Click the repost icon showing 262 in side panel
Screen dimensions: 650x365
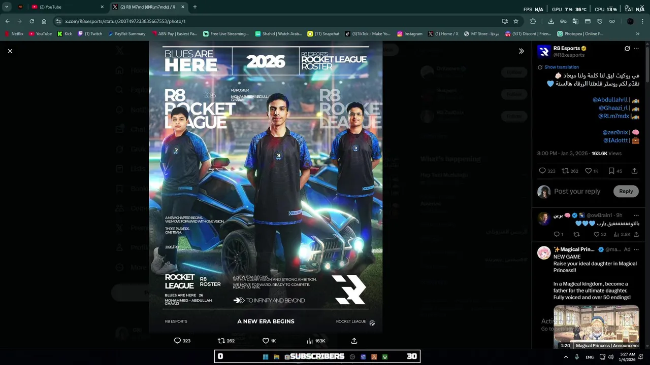click(x=565, y=171)
